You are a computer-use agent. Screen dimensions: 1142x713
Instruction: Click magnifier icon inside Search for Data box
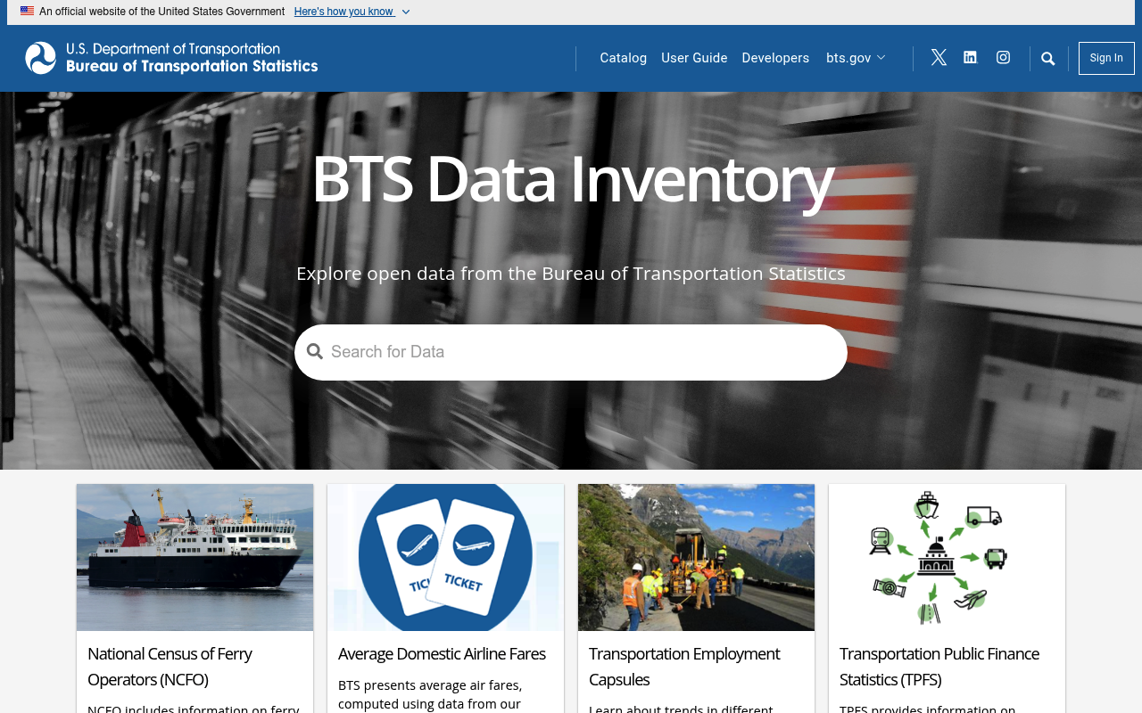pyautogui.click(x=315, y=352)
